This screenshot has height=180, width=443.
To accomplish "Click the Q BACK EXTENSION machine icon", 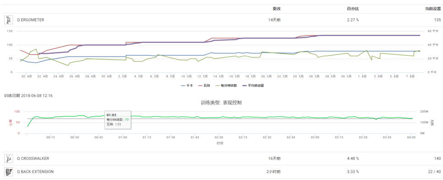I will coord(9,171).
